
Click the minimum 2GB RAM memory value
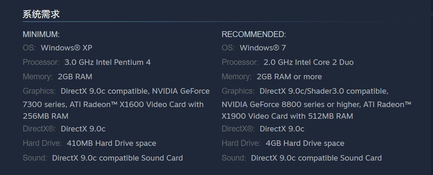[x=75, y=77]
